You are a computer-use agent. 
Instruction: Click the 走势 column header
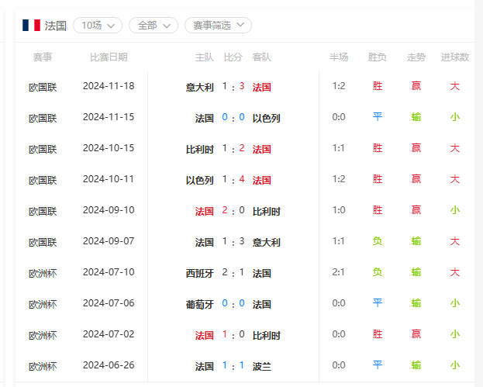click(416, 57)
